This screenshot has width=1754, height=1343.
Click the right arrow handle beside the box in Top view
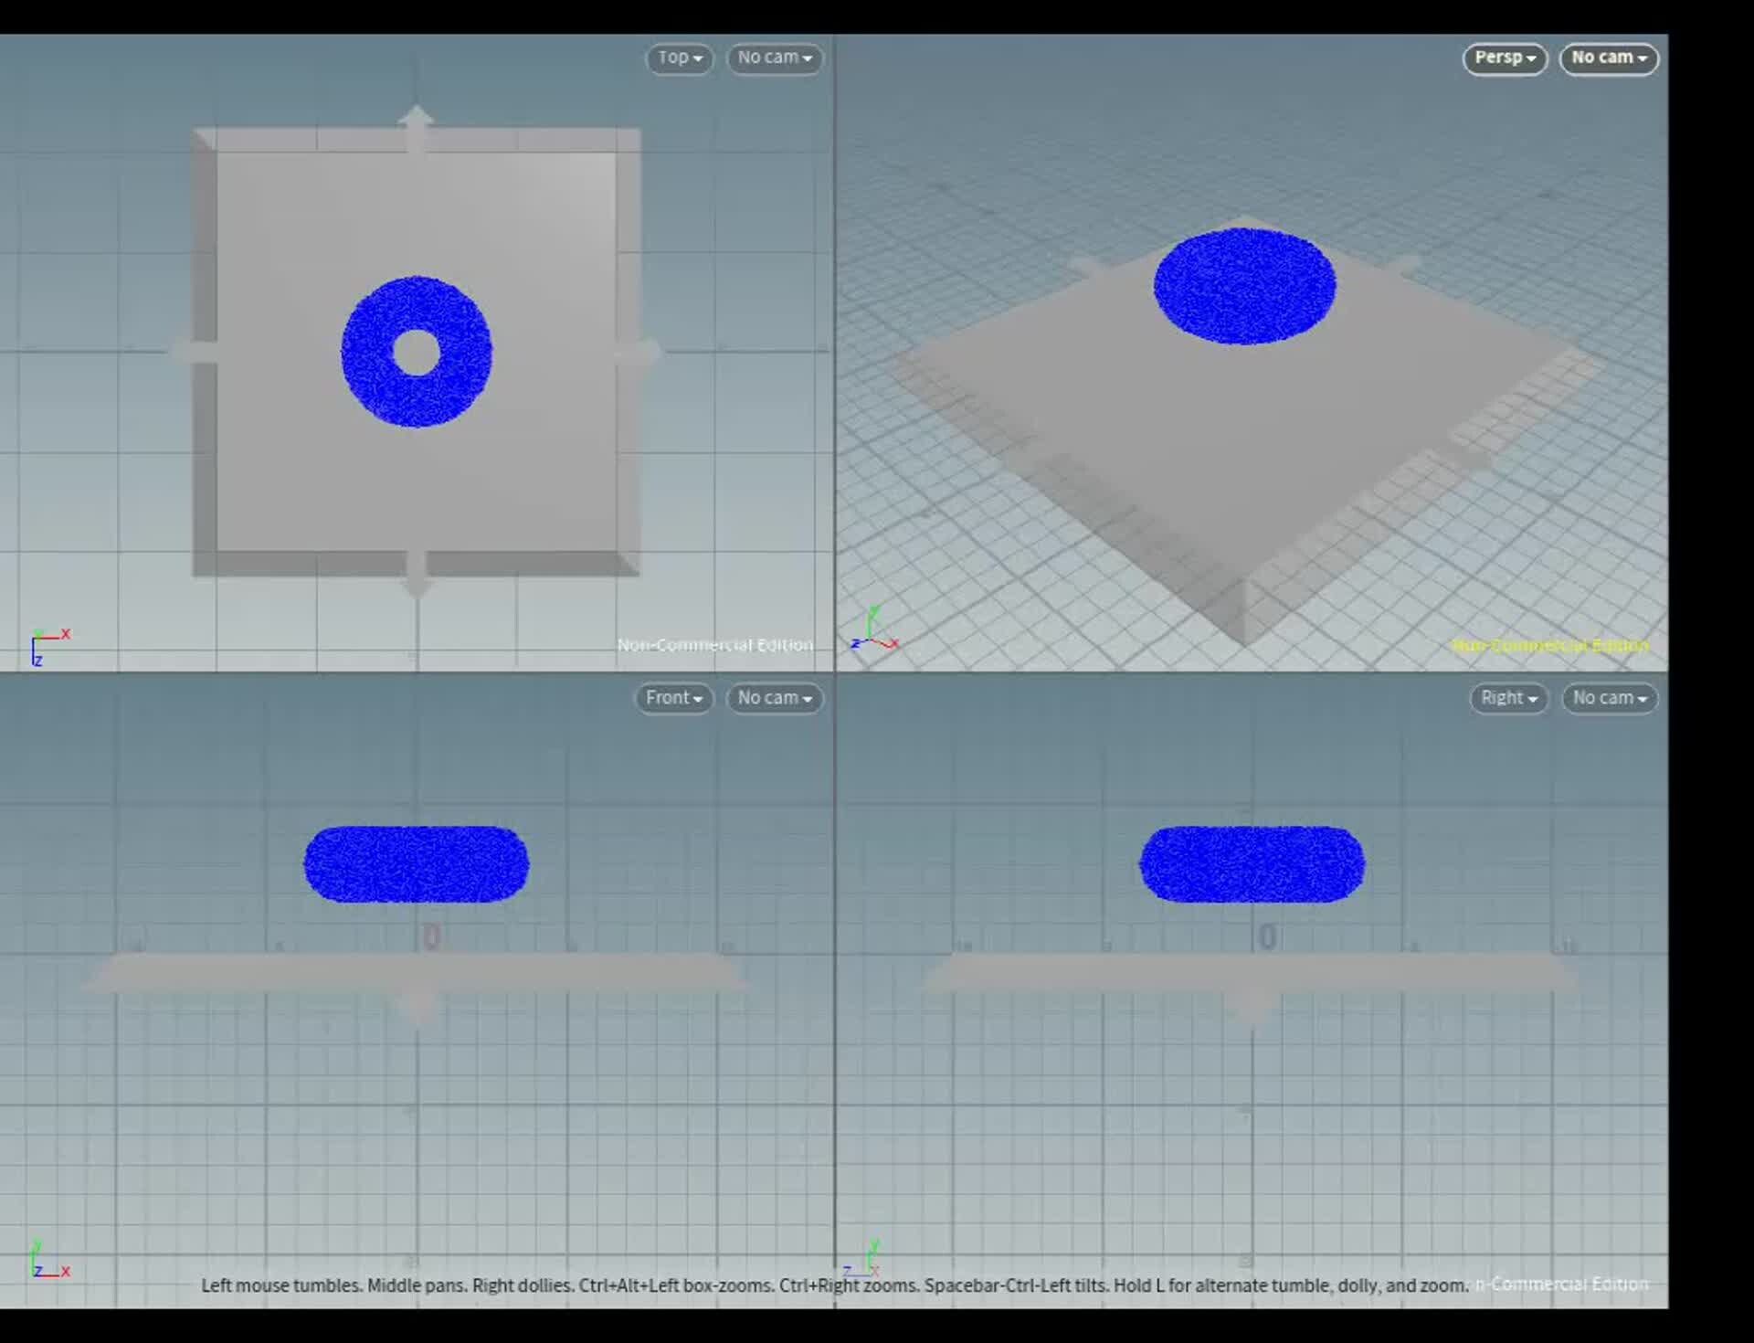tap(639, 352)
